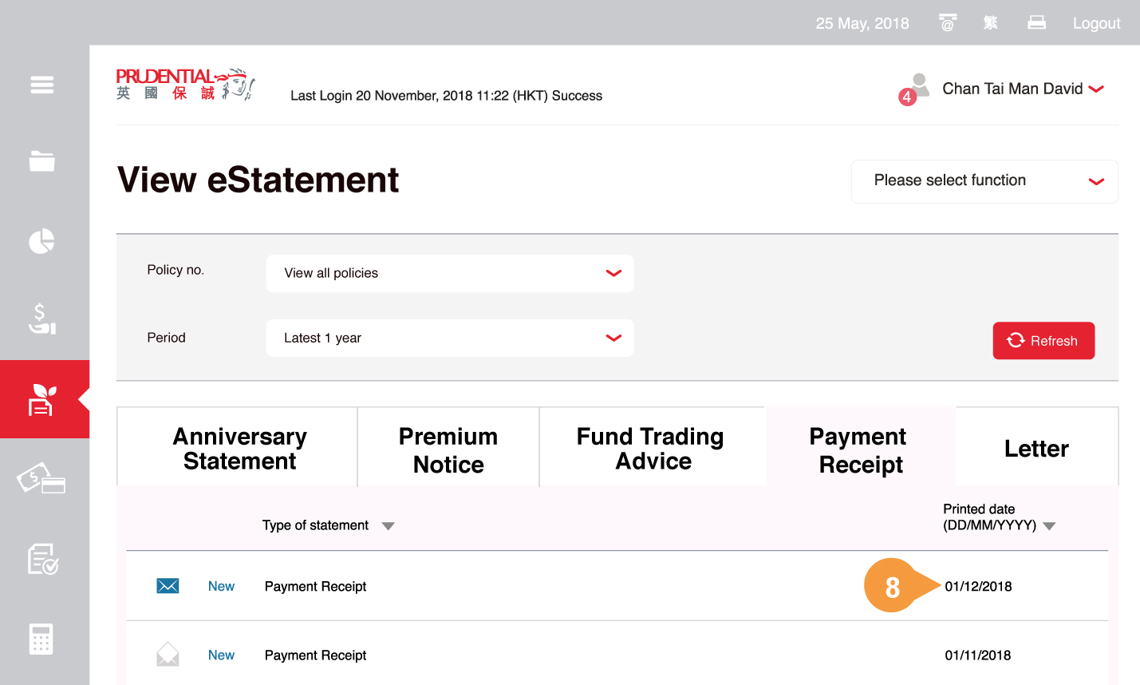Switch to Anniversary Statement tab
The width and height of the screenshot is (1140, 685).
coord(239,448)
